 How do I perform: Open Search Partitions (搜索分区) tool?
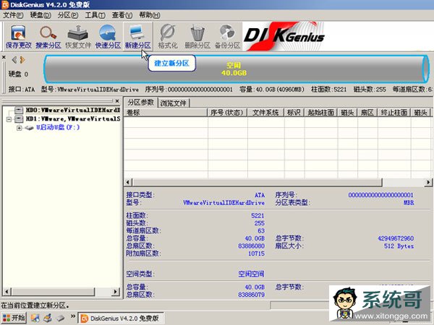[48, 37]
